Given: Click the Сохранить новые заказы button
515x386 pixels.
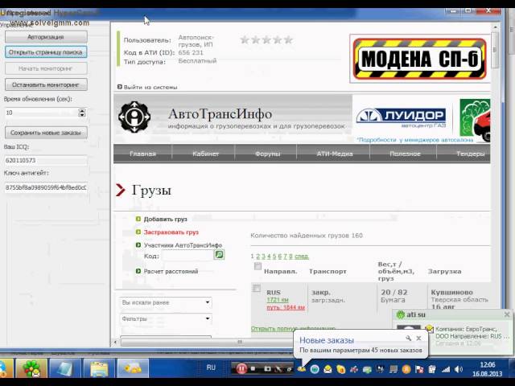Looking at the screenshot, I should click(46, 133).
